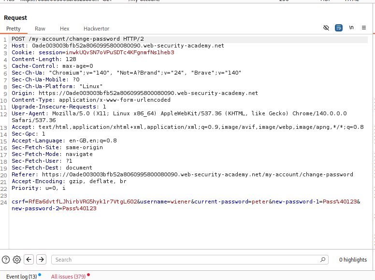Viewport: 375px width, 280px height.
Task: Open search settings gear icon
Action: (x=17, y=260)
